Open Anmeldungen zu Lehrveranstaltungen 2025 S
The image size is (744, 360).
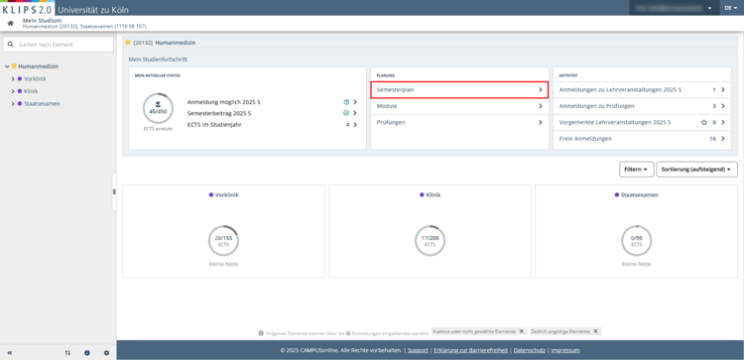[x=642, y=89]
